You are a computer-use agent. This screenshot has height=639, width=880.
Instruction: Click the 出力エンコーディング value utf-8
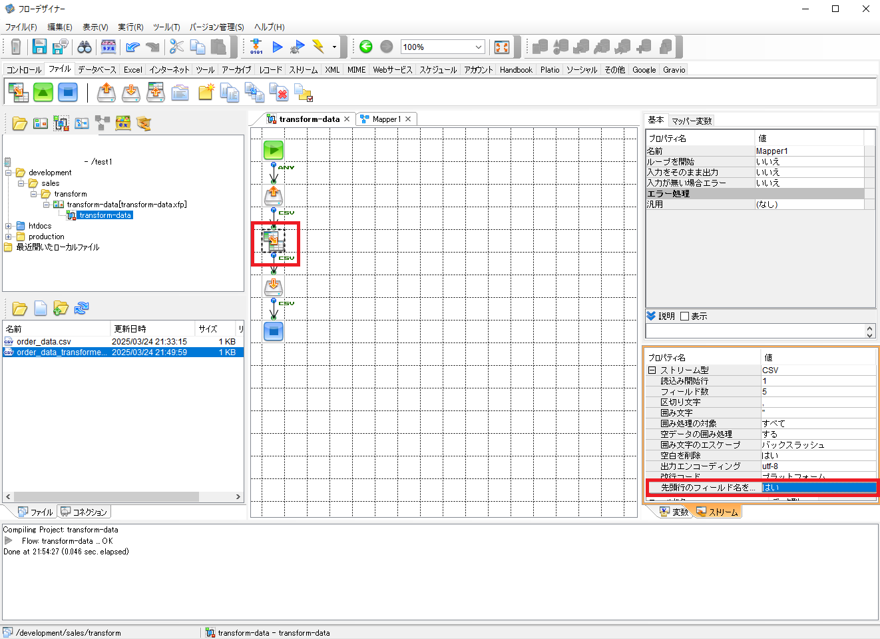tap(819, 466)
